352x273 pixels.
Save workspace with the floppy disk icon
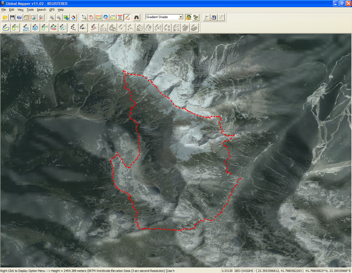tap(12, 18)
